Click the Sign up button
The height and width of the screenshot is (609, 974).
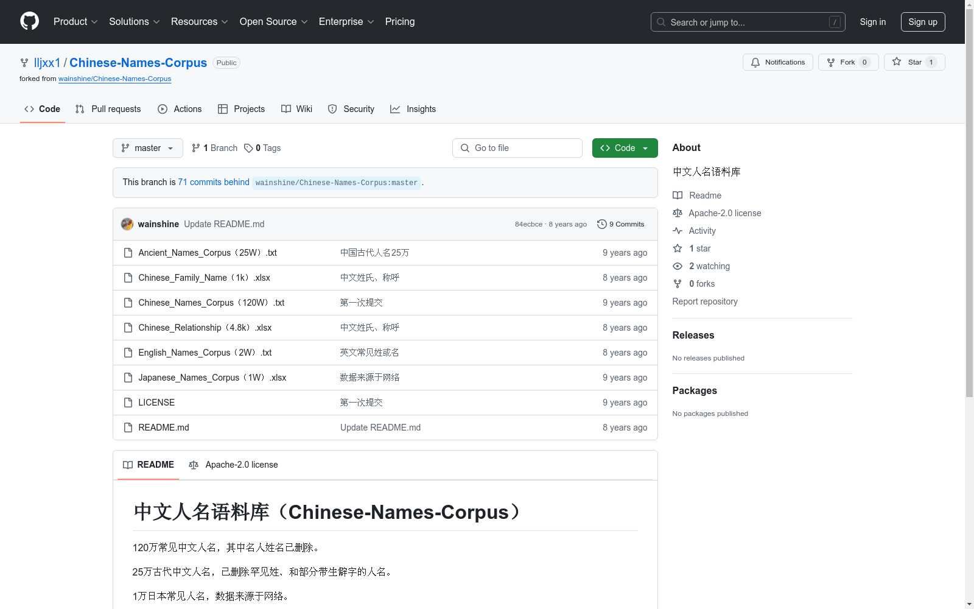pos(923,22)
